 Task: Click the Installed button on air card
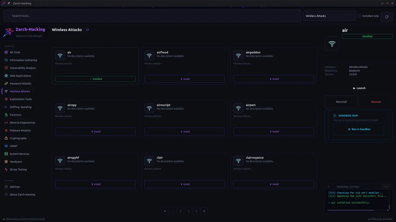95,79
